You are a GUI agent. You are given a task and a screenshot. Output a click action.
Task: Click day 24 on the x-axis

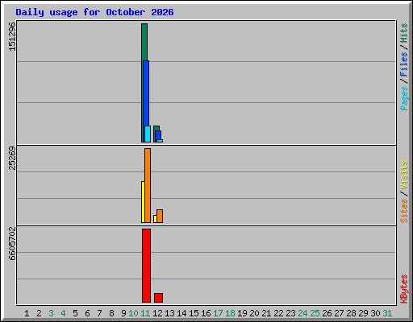click(302, 313)
